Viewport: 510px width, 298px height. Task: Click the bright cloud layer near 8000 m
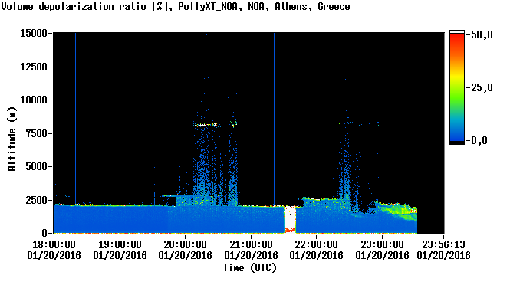pyautogui.click(x=208, y=125)
